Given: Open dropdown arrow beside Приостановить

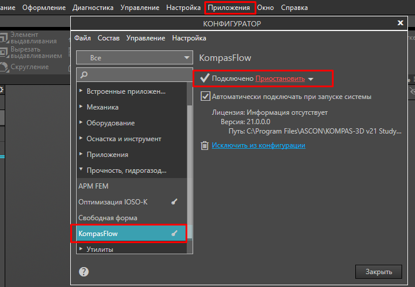Looking at the screenshot, I should pos(311,79).
